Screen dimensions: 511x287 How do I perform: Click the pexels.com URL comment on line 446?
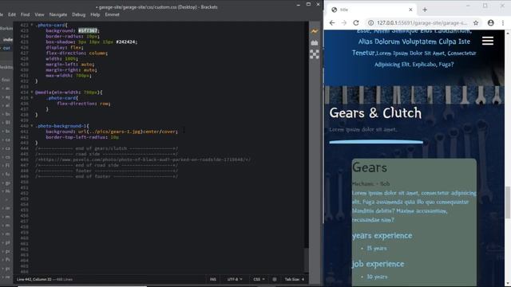point(143,159)
